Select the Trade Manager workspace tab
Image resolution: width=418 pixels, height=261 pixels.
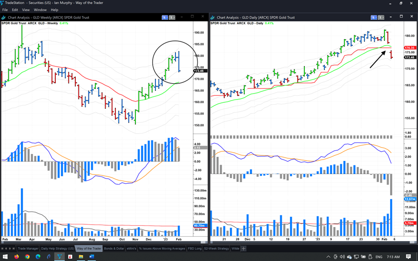pyautogui.click(x=28, y=248)
